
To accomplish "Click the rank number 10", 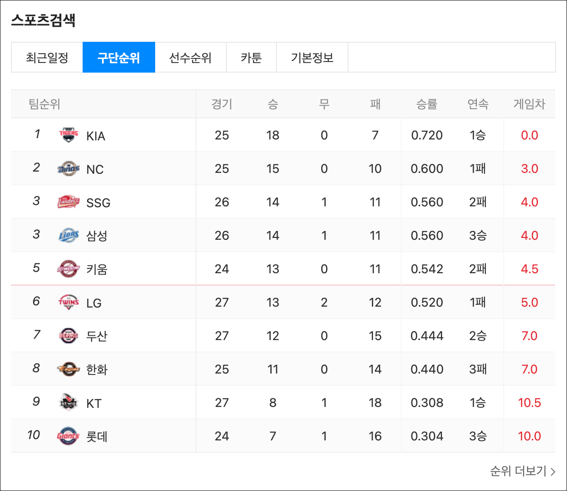I will pos(33,435).
